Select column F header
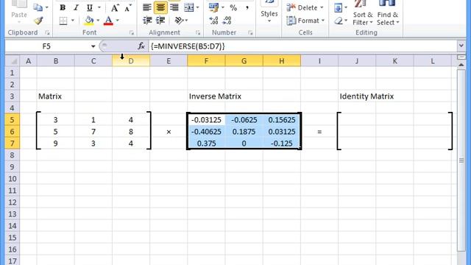 [206, 61]
